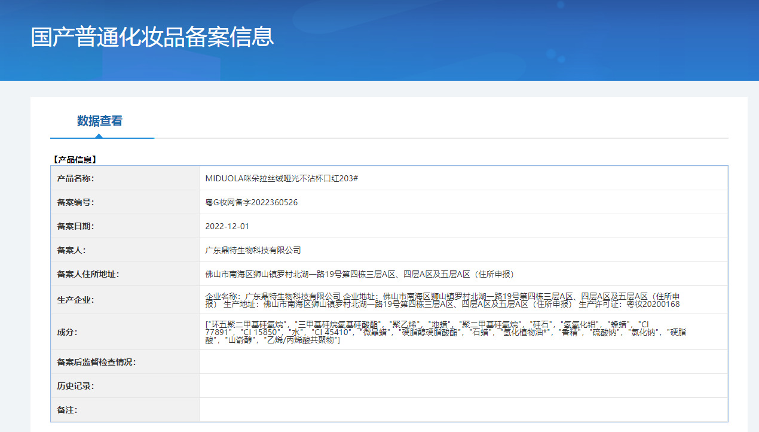Select product name MIDUOLA咪朵拉丝绒哑光不沾杯口红203#
The width and height of the screenshot is (759, 432).
(281, 178)
